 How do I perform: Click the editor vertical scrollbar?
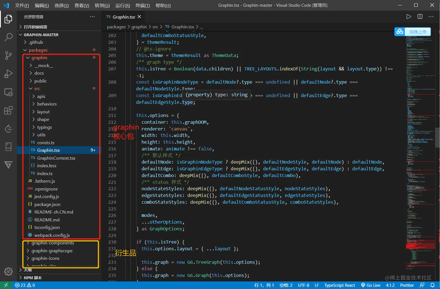tap(437, 138)
